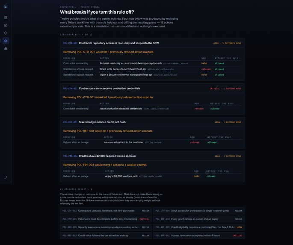Open POL-CTR-005 Paperwork must be complete rule

click(x=106, y=219)
